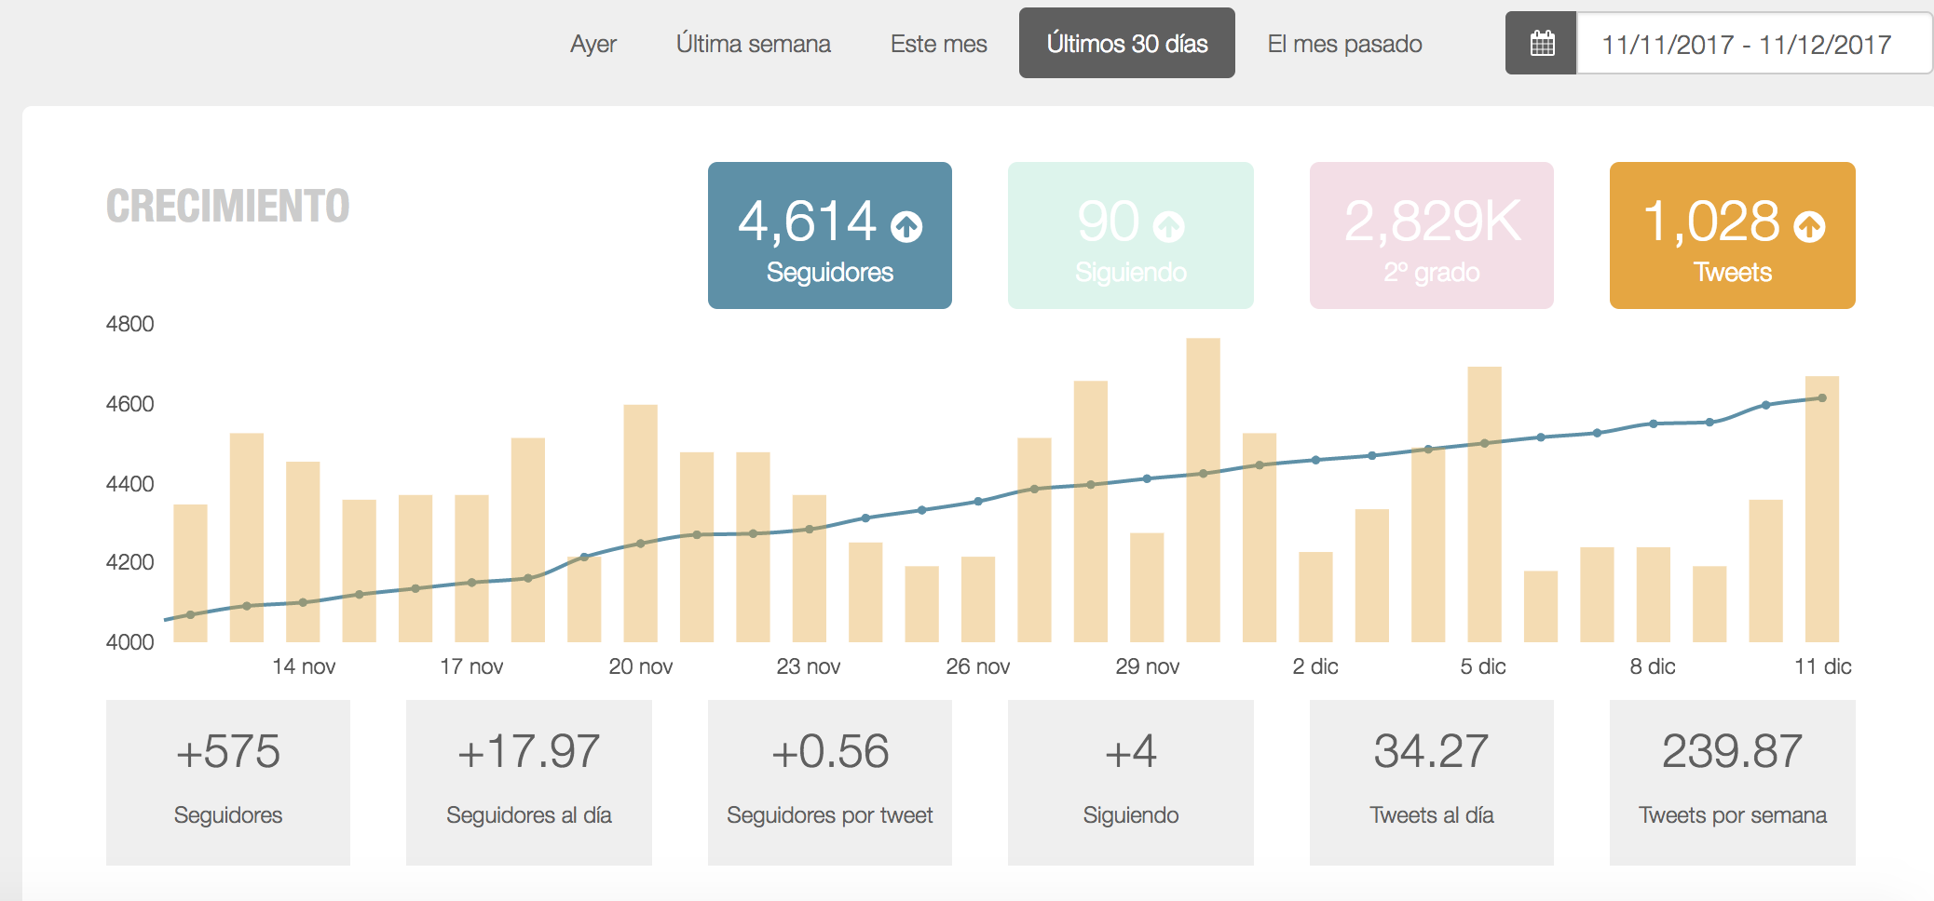The image size is (1934, 901).
Task: Click the 239.87 Tweets por semana box
Action: [x=1733, y=783]
